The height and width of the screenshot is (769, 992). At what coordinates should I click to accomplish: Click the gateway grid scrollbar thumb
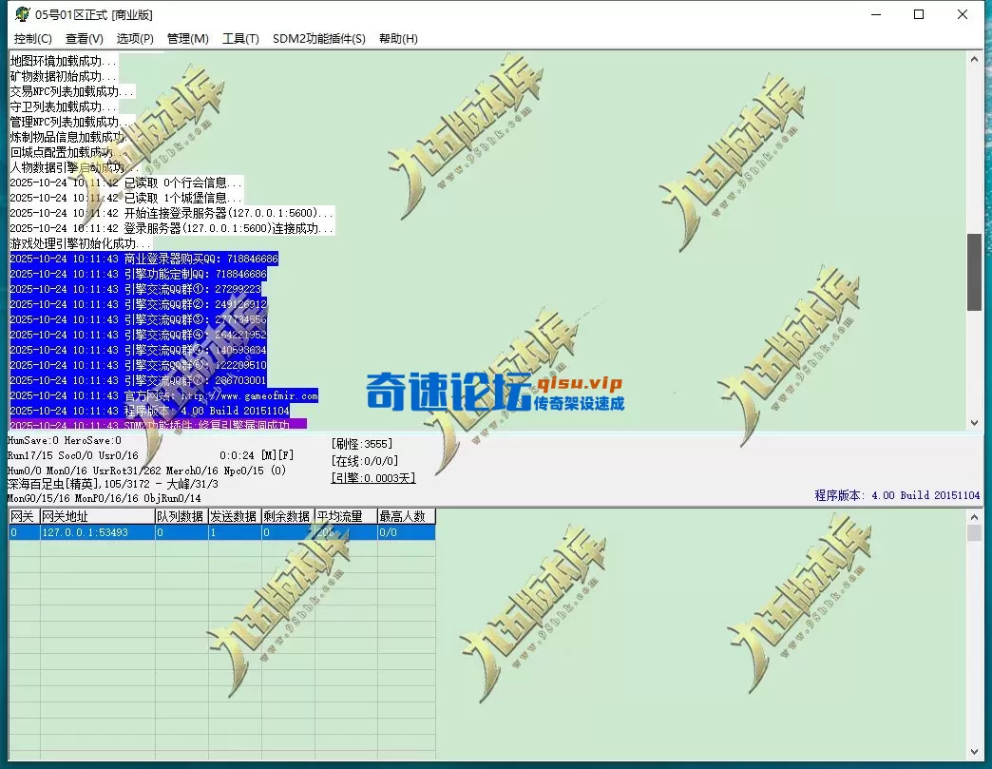[x=974, y=533]
